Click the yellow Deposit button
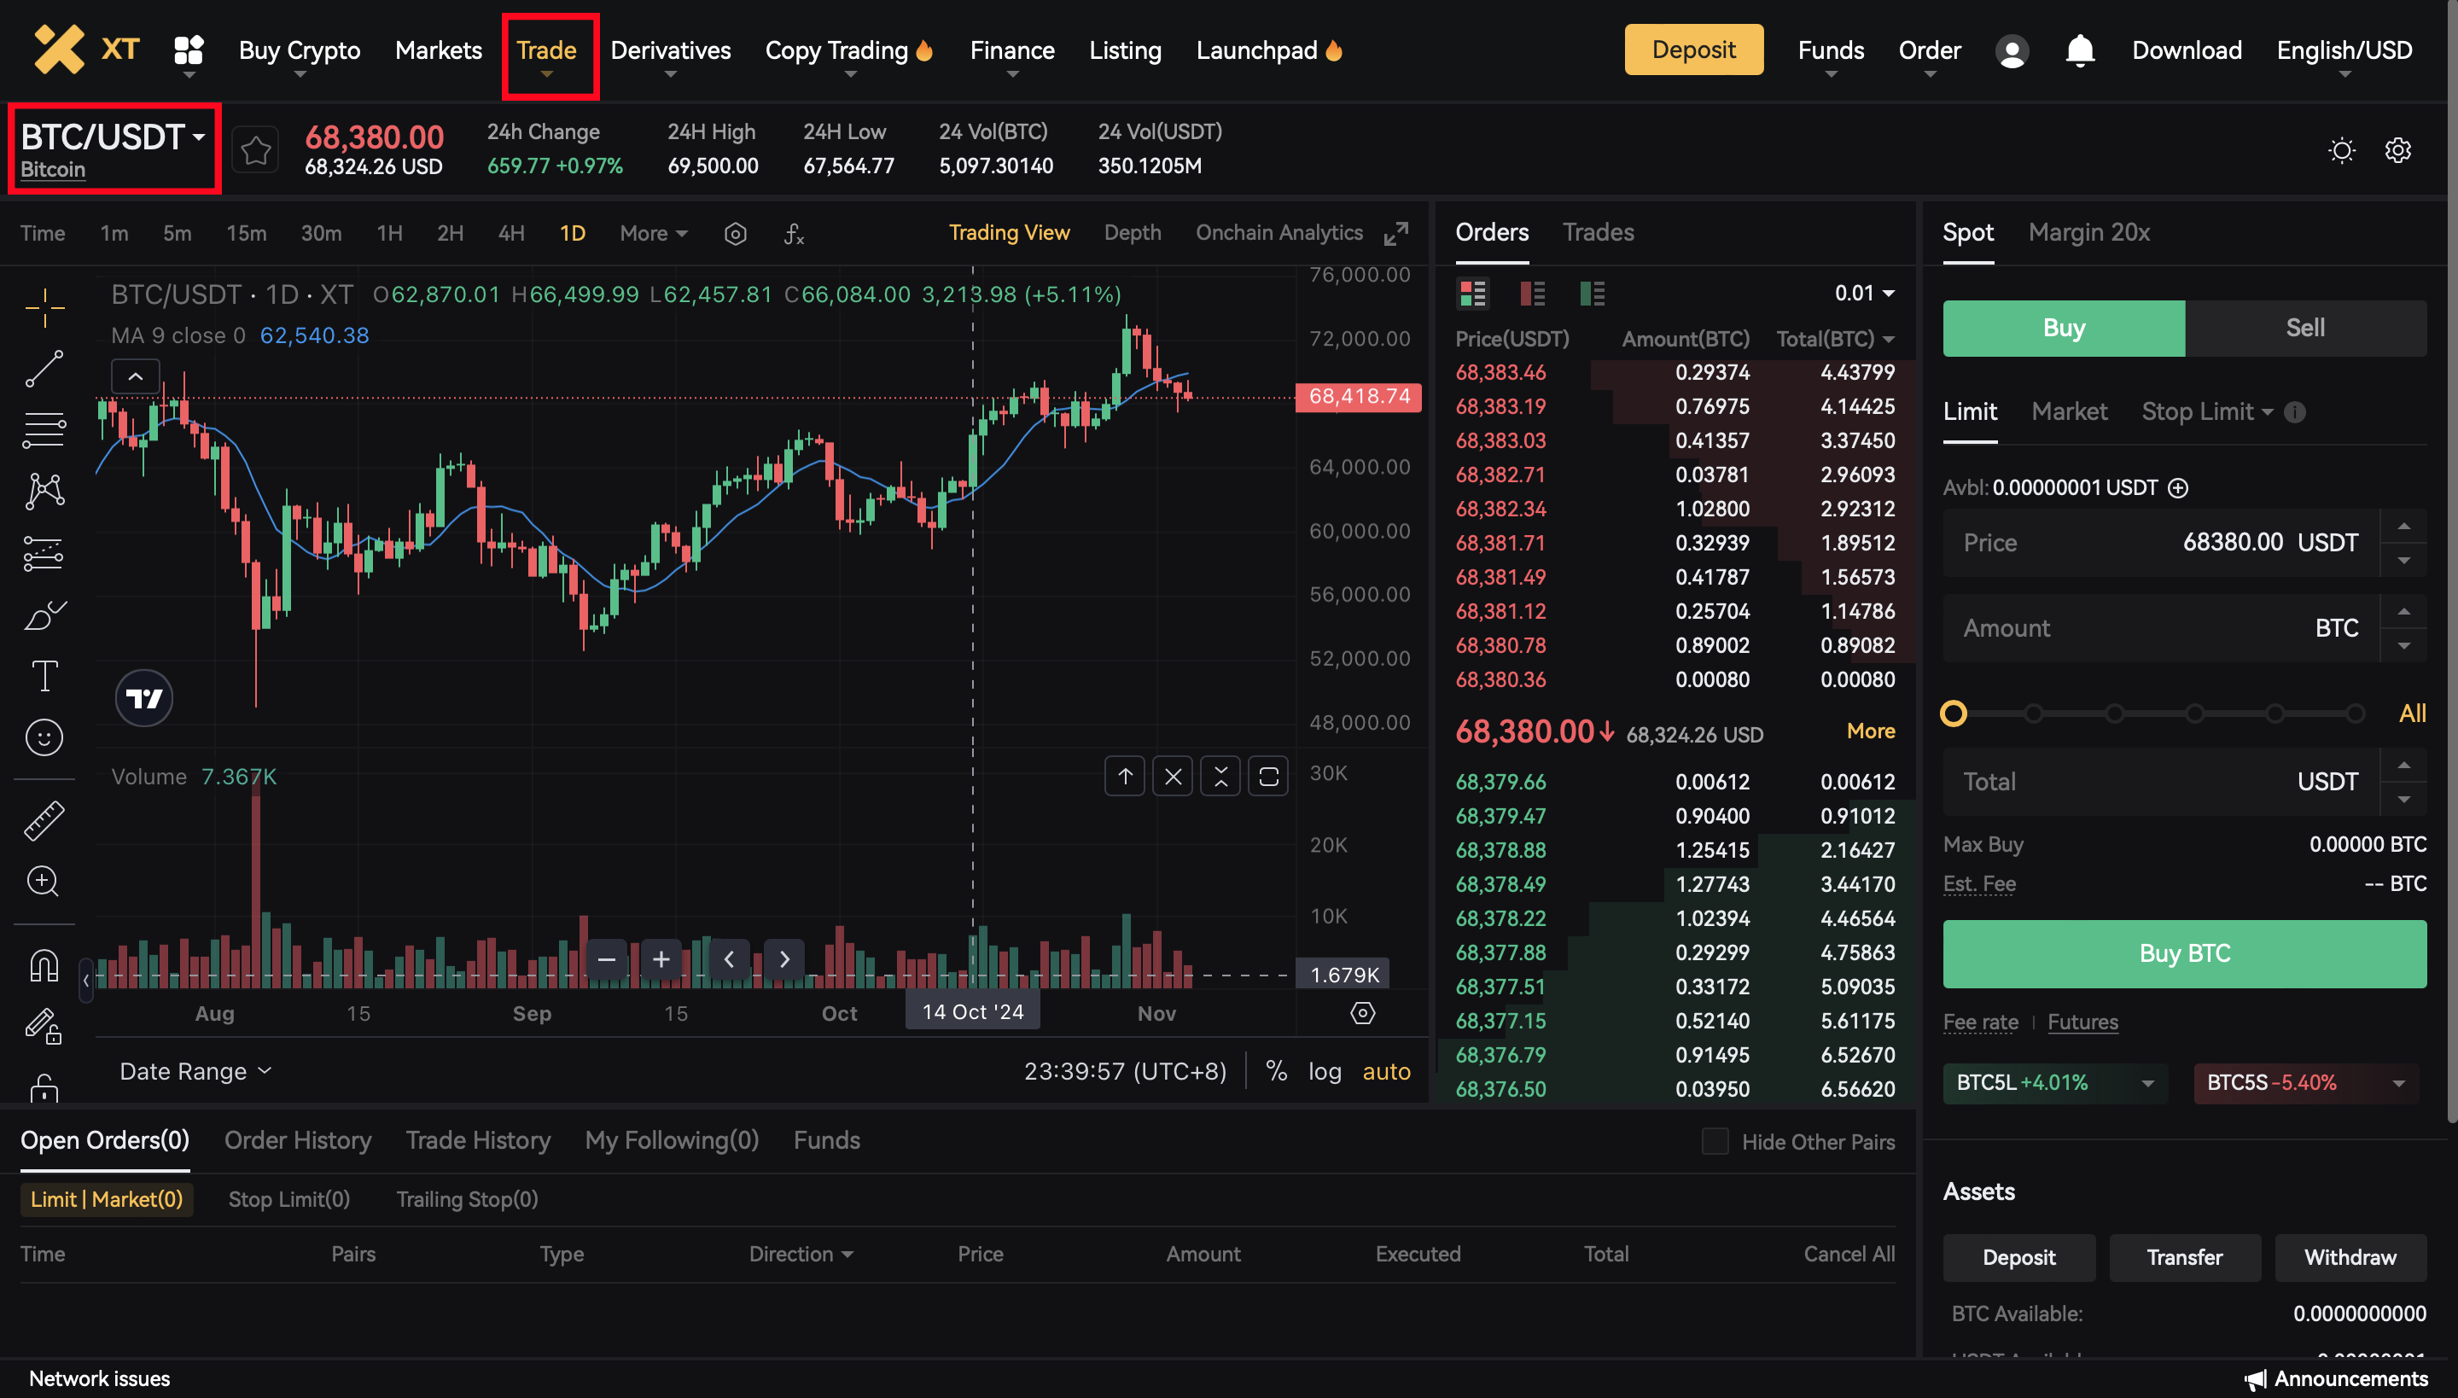Screen dimensions: 2458x1398 [x=1693, y=50]
